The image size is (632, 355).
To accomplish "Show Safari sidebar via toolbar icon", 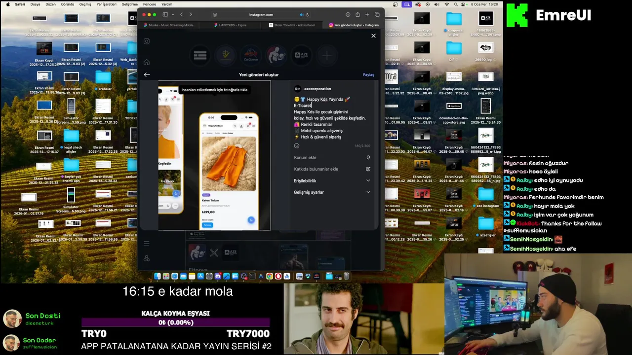I will click(x=165, y=14).
